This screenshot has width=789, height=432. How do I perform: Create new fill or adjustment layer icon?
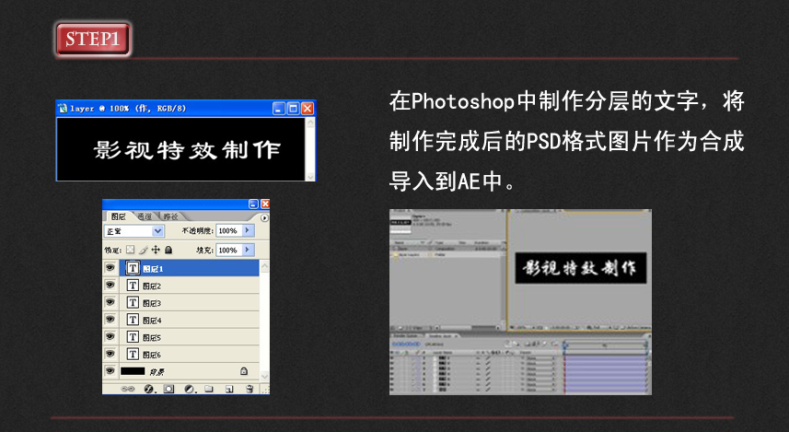(190, 389)
